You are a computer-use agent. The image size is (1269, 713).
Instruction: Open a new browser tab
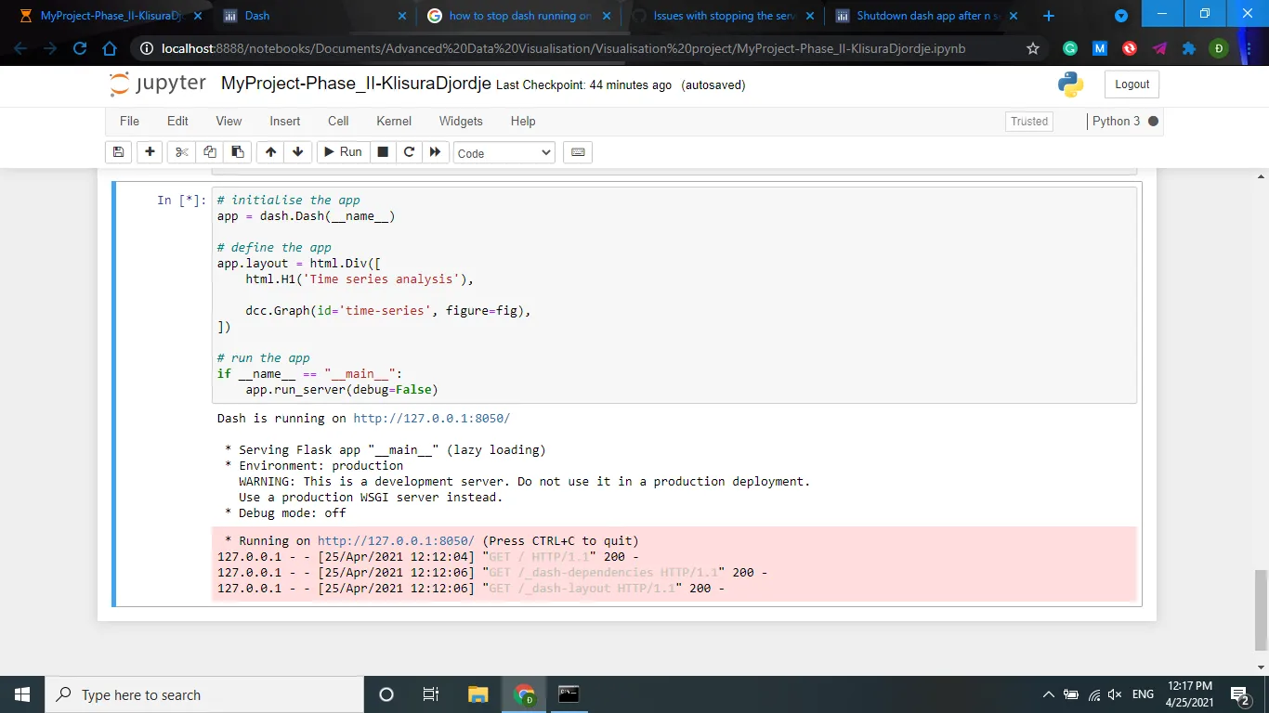click(x=1049, y=16)
